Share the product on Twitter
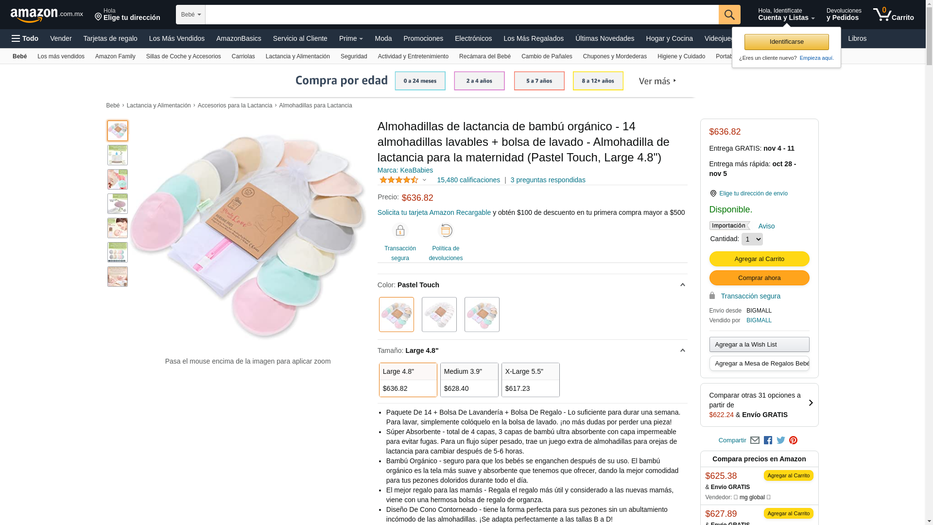Screen dimensions: 933x525 tap(780, 440)
